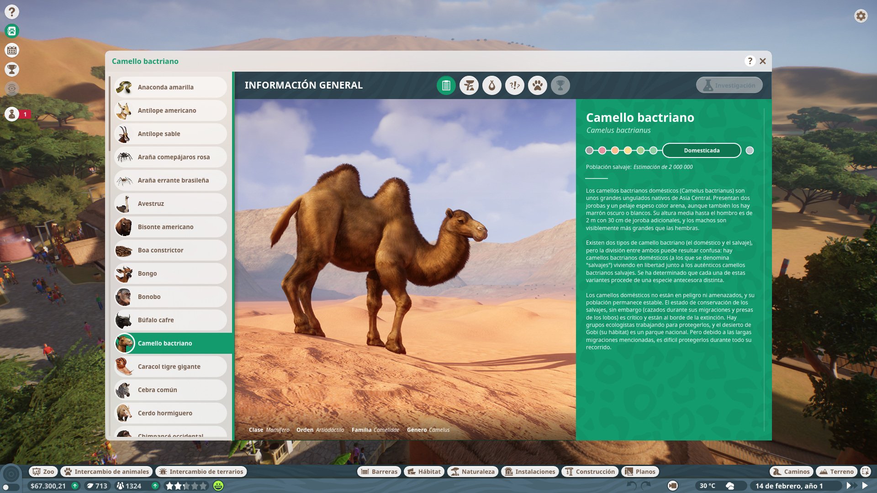This screenshot has height=493, width=877.
Task: Open the Planos dropdown
Action: pos(639,472)
